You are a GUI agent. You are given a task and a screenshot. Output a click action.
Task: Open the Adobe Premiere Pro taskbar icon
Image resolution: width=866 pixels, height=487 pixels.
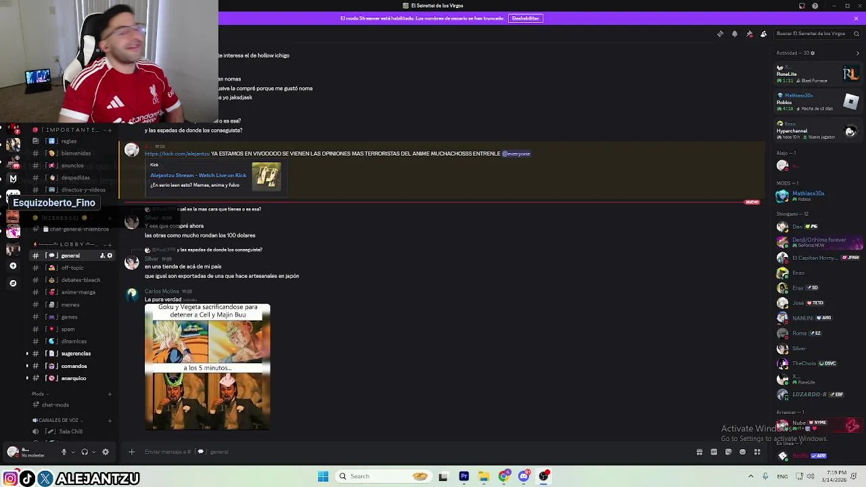coord(463,476)
